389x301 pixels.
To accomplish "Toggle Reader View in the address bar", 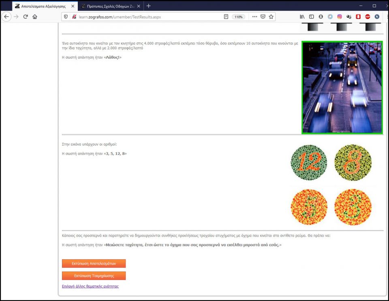I will 226,17.
